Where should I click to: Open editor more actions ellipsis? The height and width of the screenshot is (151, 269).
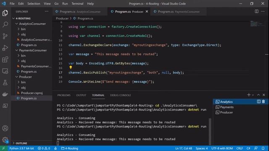(263, 11)
